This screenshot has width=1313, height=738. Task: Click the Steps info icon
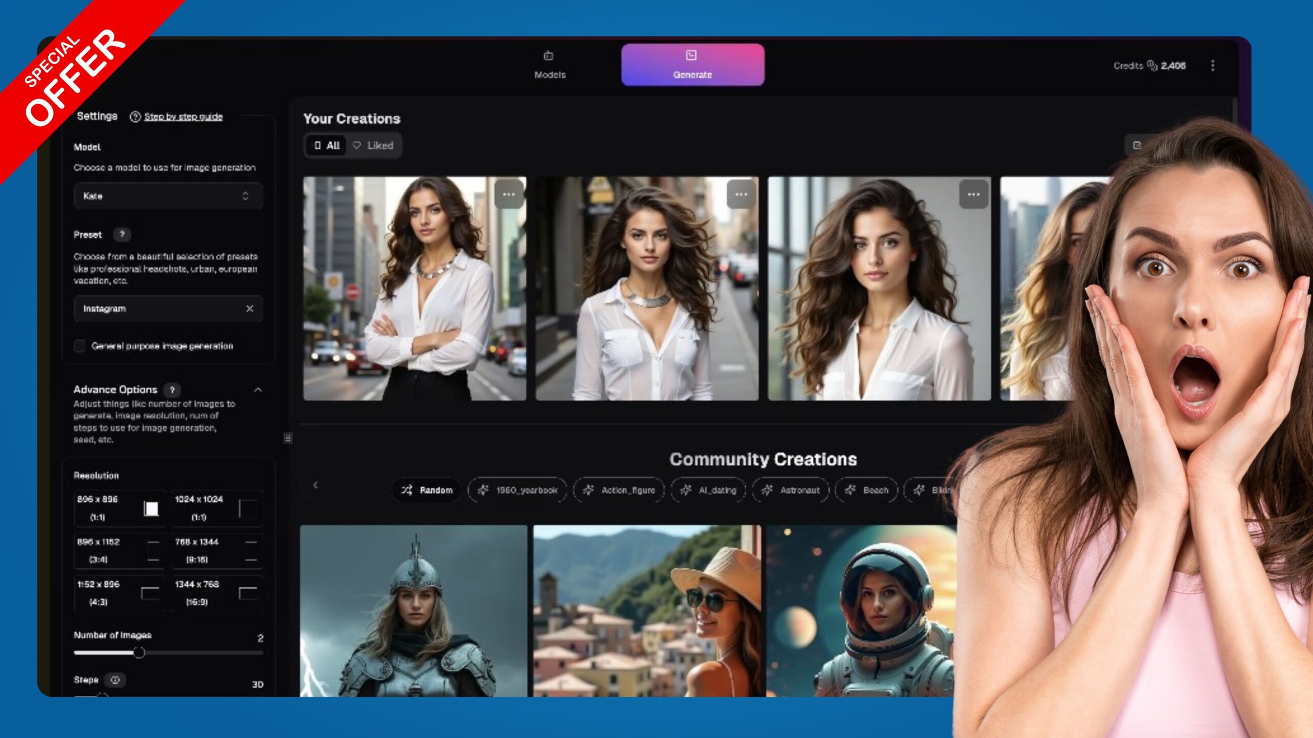coord(115,680)
